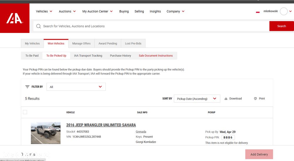The height and width of the screenshot is (161, 294).
Task: Click the Giorgi Komladze name
Action: [x=146, y=142]
